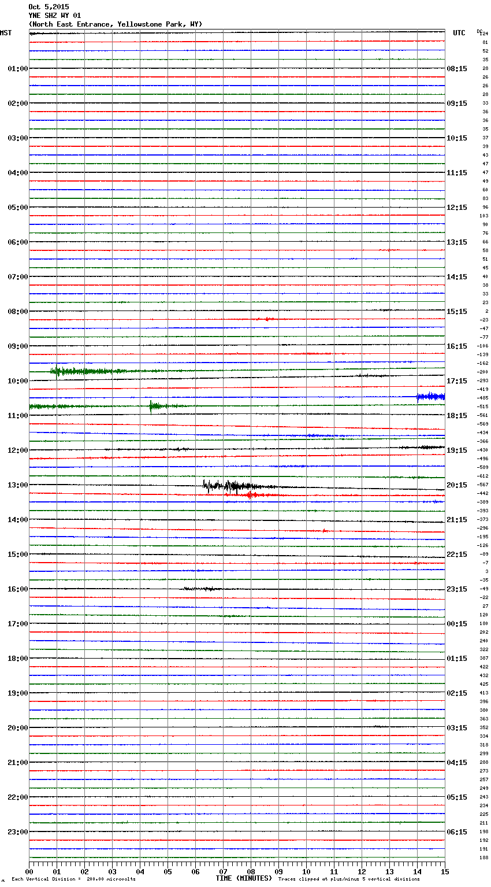Select the 03:00 MST row label
491x887 pixels.
[x=18, y=138]
